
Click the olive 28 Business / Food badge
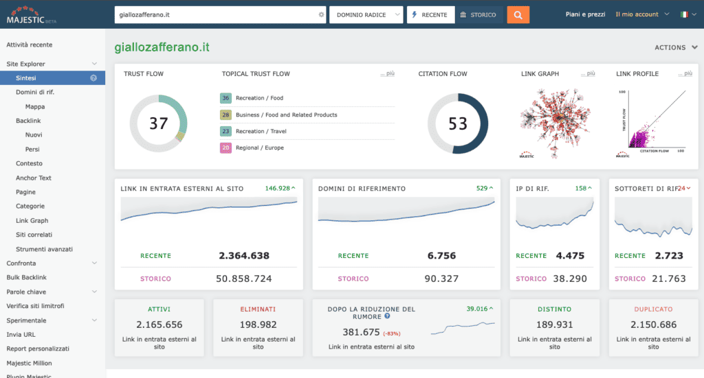point(225,115)
